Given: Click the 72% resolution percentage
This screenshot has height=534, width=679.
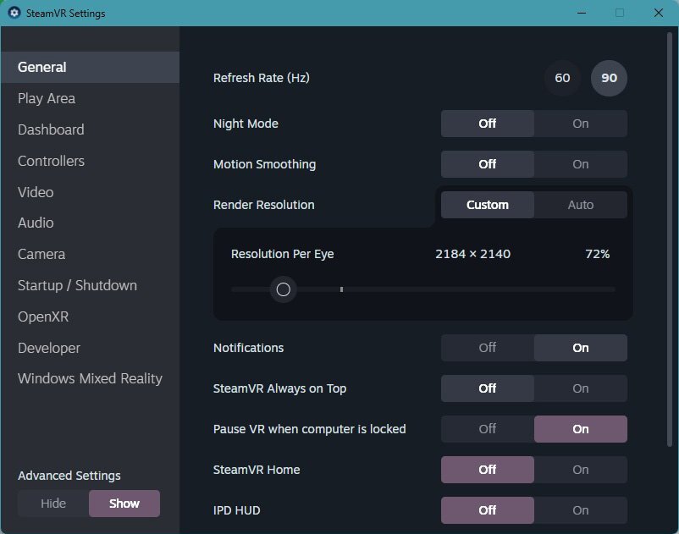Looking at the screenshot, I should point(597,254).
